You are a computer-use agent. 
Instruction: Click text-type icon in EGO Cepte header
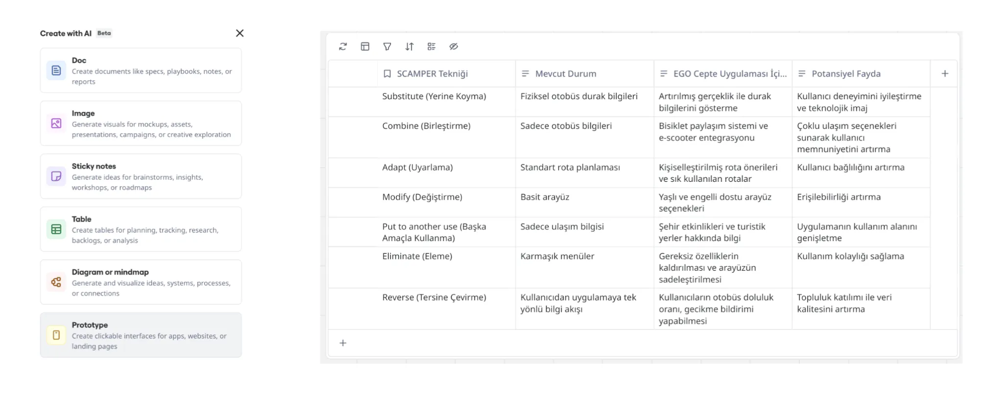(664, 74)
